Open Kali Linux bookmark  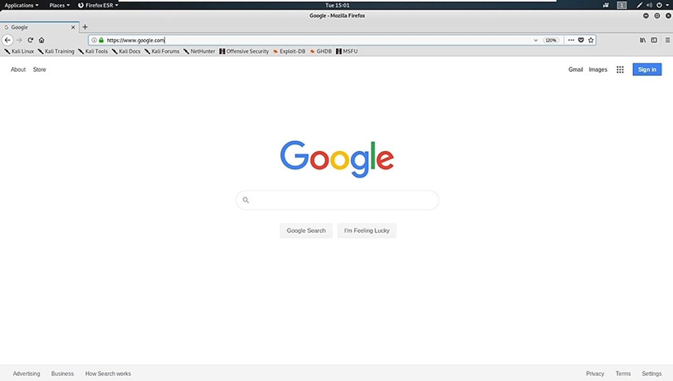point(19,51)
